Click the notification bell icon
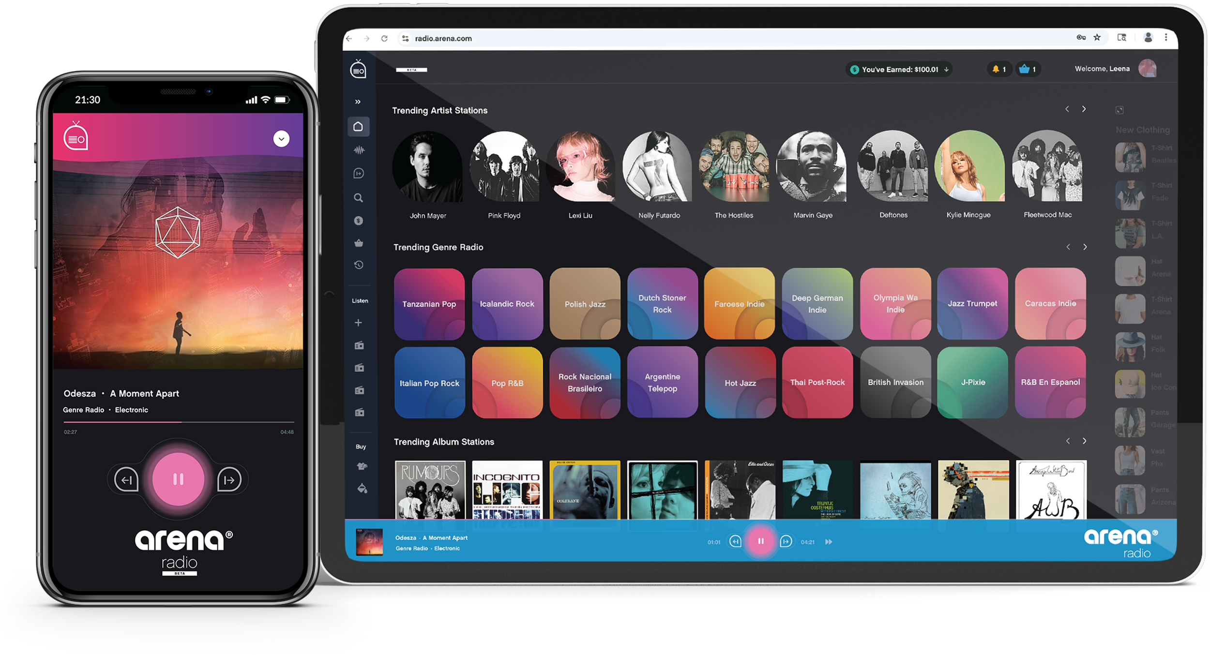 996,69
